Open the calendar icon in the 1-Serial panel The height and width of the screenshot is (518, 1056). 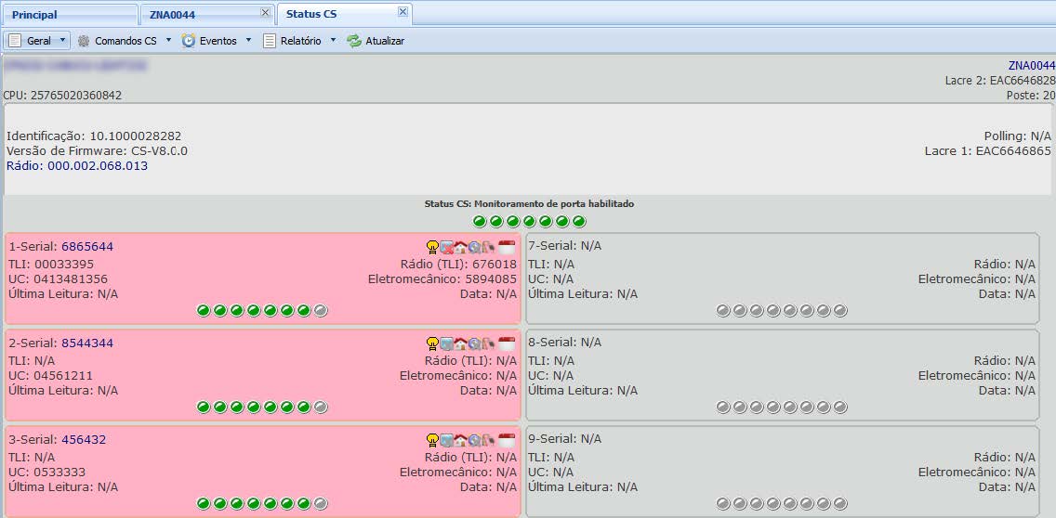507,247
